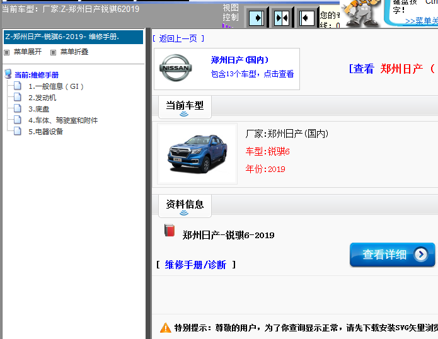The image size is (438, 339).
Task: Collapse the menu with 菜单折叠
Action: point(74,52)
